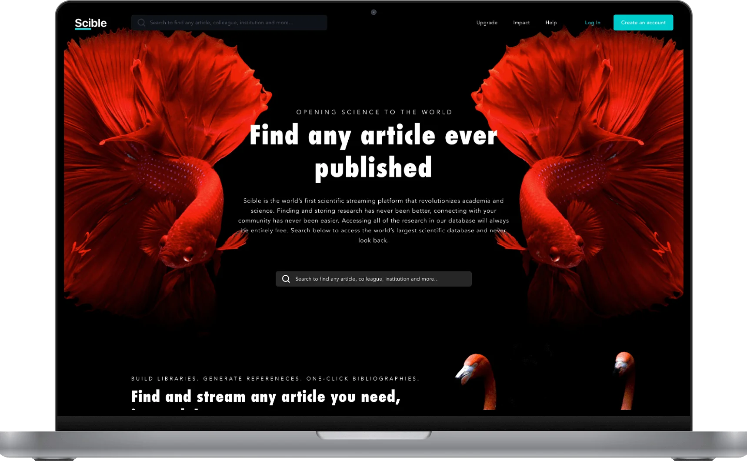Screen dimensions: 747x461
Task: Click the Scible logo
Action: click(90, 23)
